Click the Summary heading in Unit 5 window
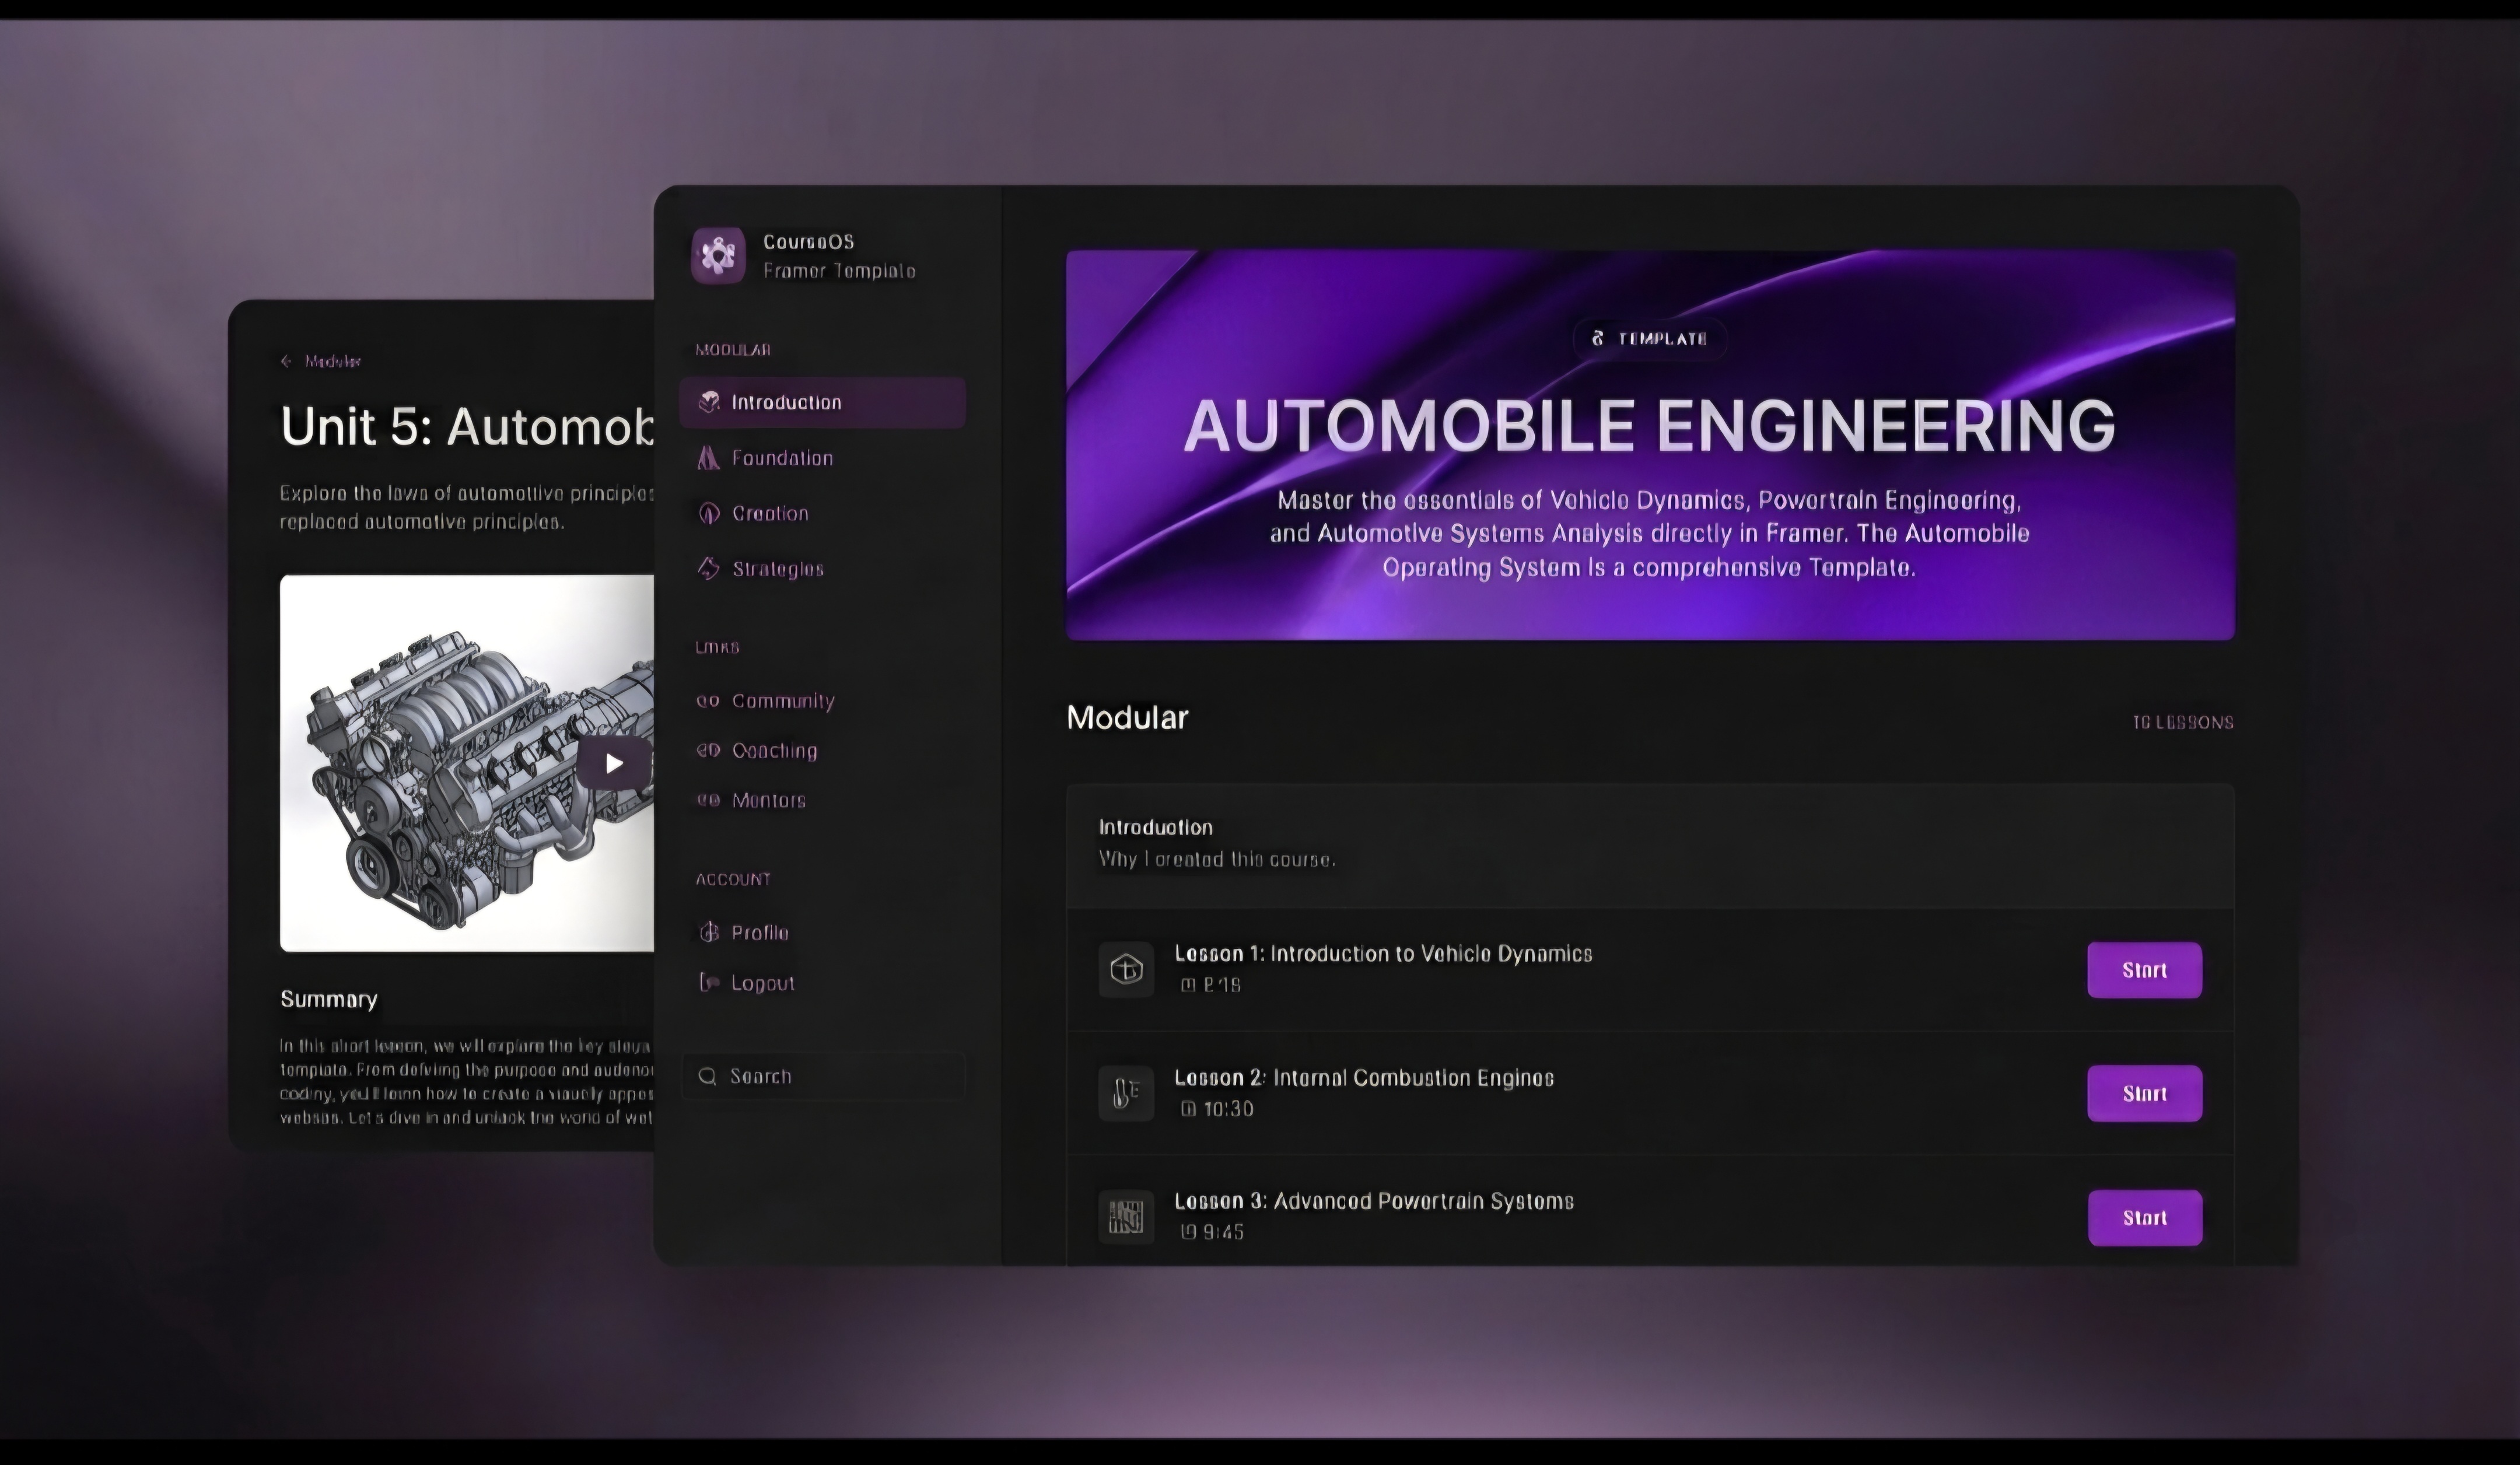This screenshot has width=2520, height=1465. coord(329,999)
